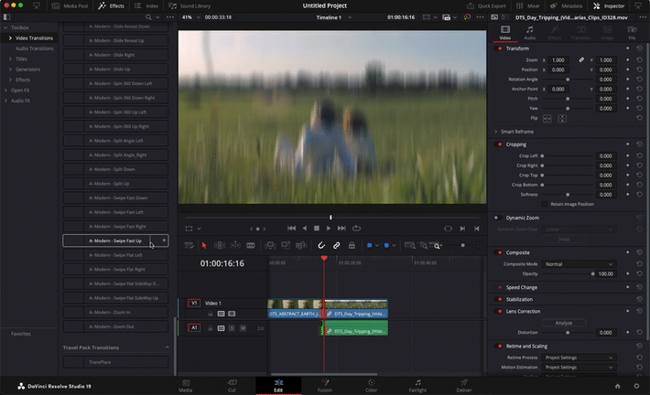650x395 pixels.
Task: Click Zoom X value field
Action: [558, 60]
